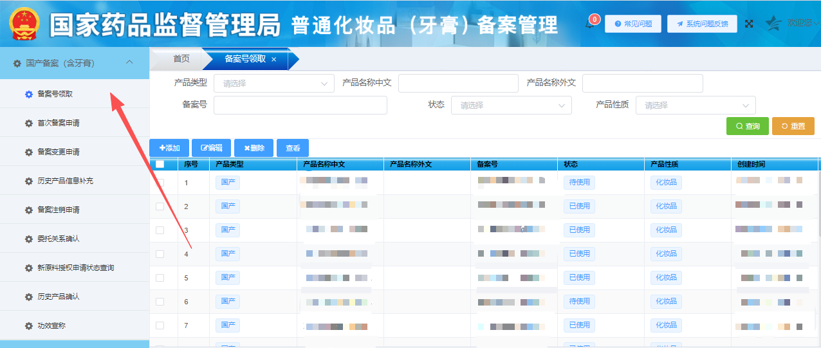
Task: Click the gear icon next to 功效宣称
Action: point(28,325)
